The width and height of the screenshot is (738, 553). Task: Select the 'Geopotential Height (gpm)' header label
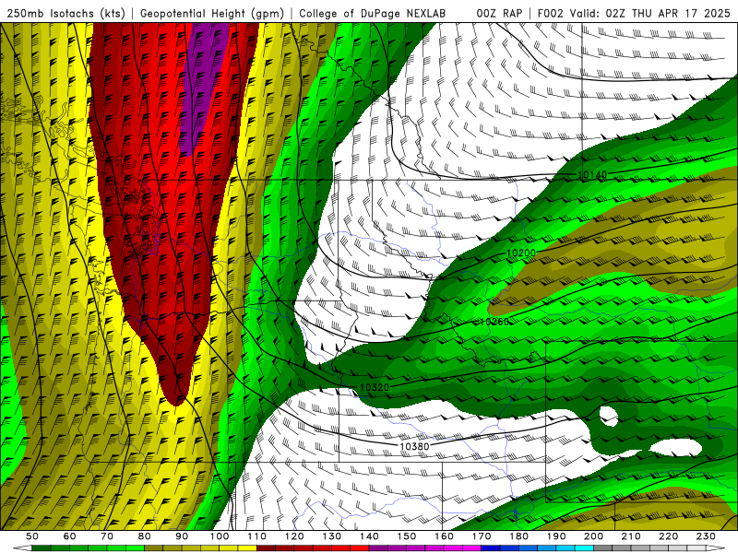212,13
